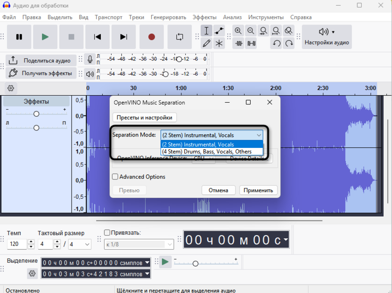392x293 pixels.
Task: Redo the last action
Action: point(289,43)
